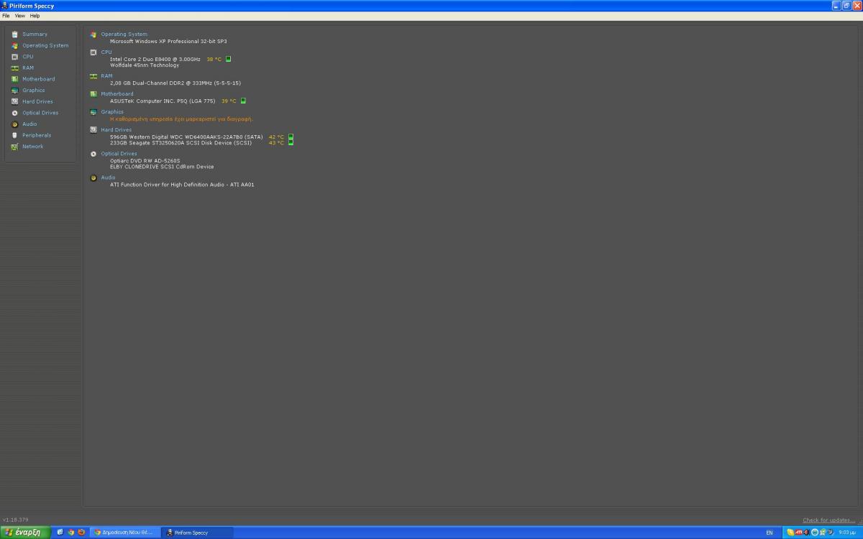The height and width of the screenshot is (539, 863).
Task: Open the Network section in the sidebar
Action: 32,146
